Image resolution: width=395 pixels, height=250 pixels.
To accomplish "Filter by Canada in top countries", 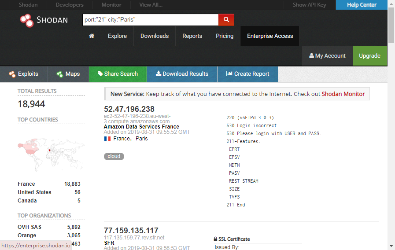I will point(27,201).
